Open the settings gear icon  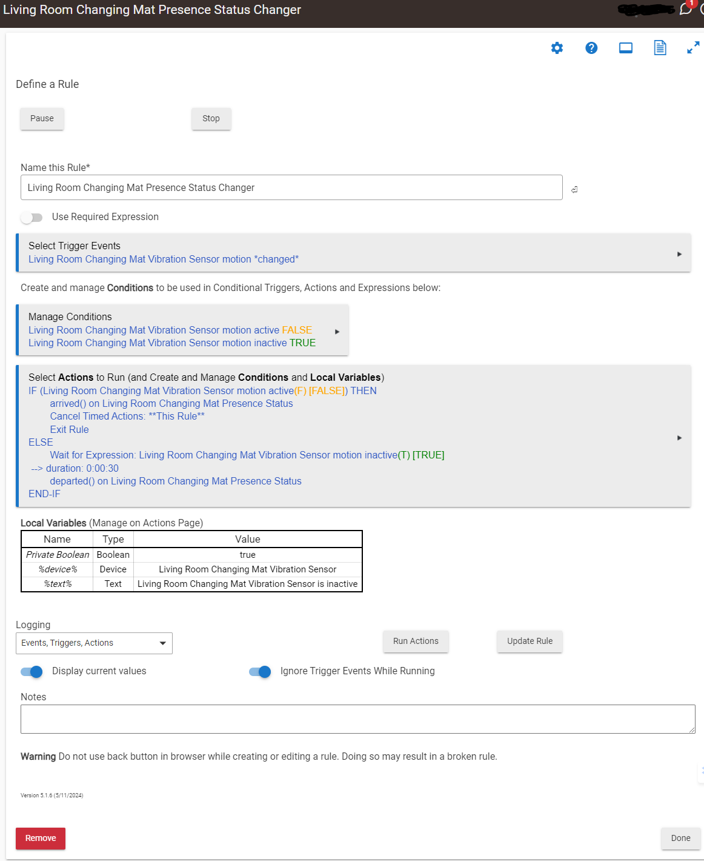(557, 48)
